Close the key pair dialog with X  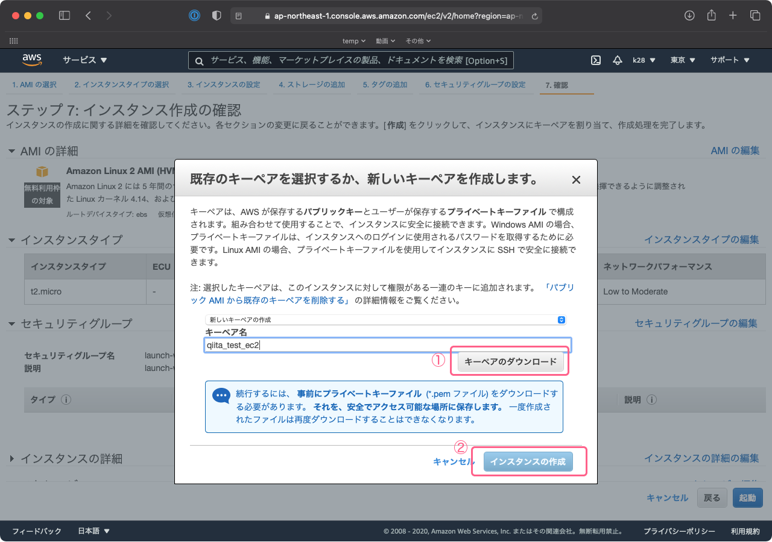coord(576,179)
